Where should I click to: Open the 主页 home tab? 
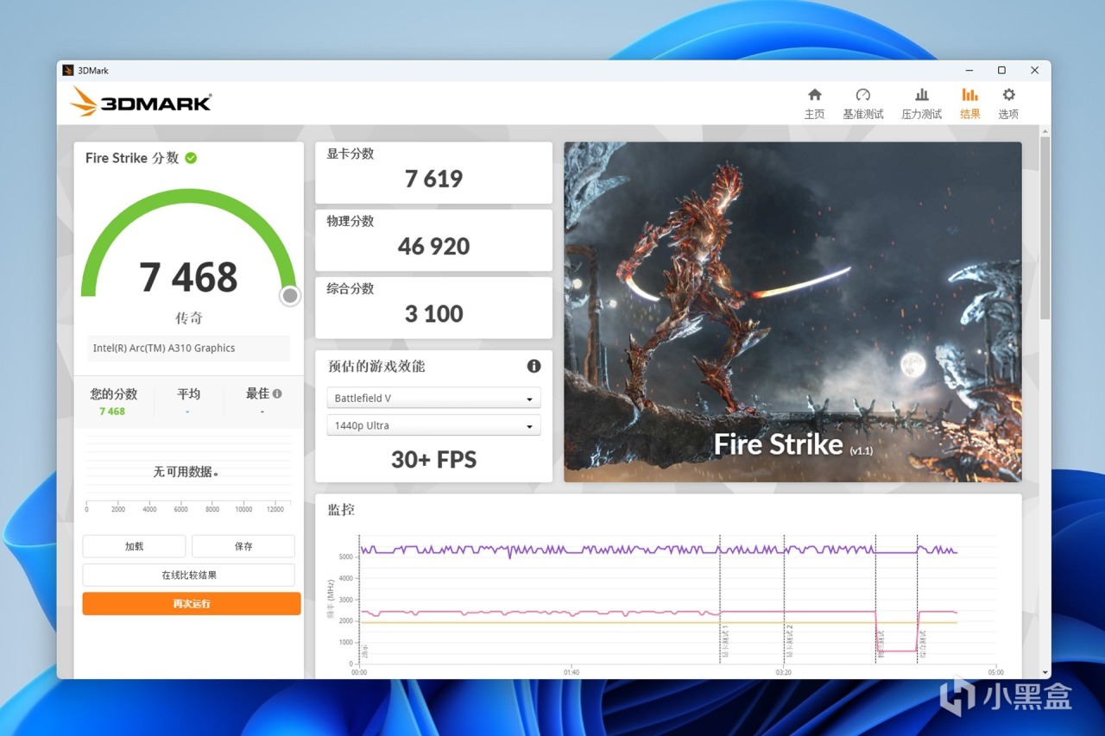pyautogui.click(x=814, y=104)
